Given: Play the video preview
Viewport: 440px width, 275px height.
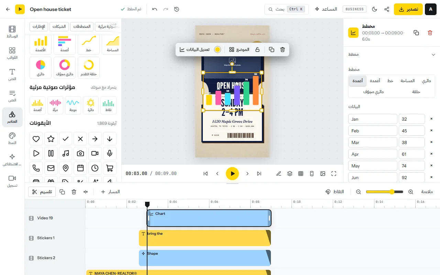Looking at the screenshot, I should pyautogui.click(x=232, y=174).
